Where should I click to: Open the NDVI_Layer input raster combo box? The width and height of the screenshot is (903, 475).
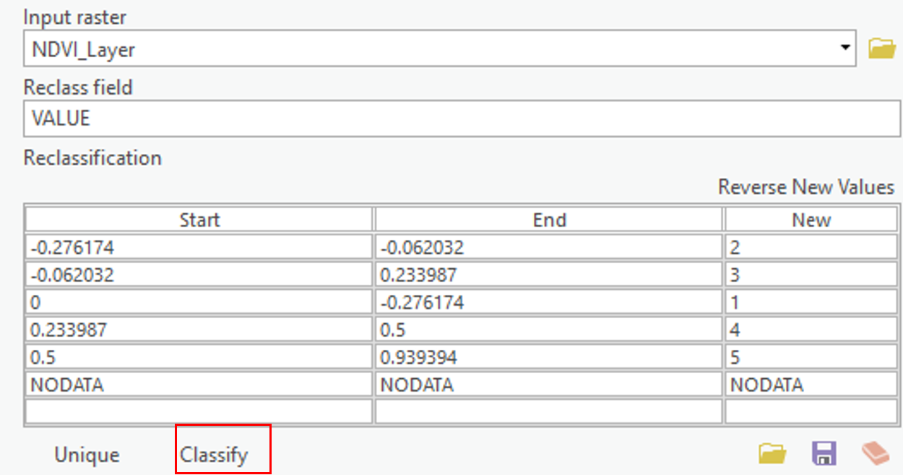coord(433,49)
